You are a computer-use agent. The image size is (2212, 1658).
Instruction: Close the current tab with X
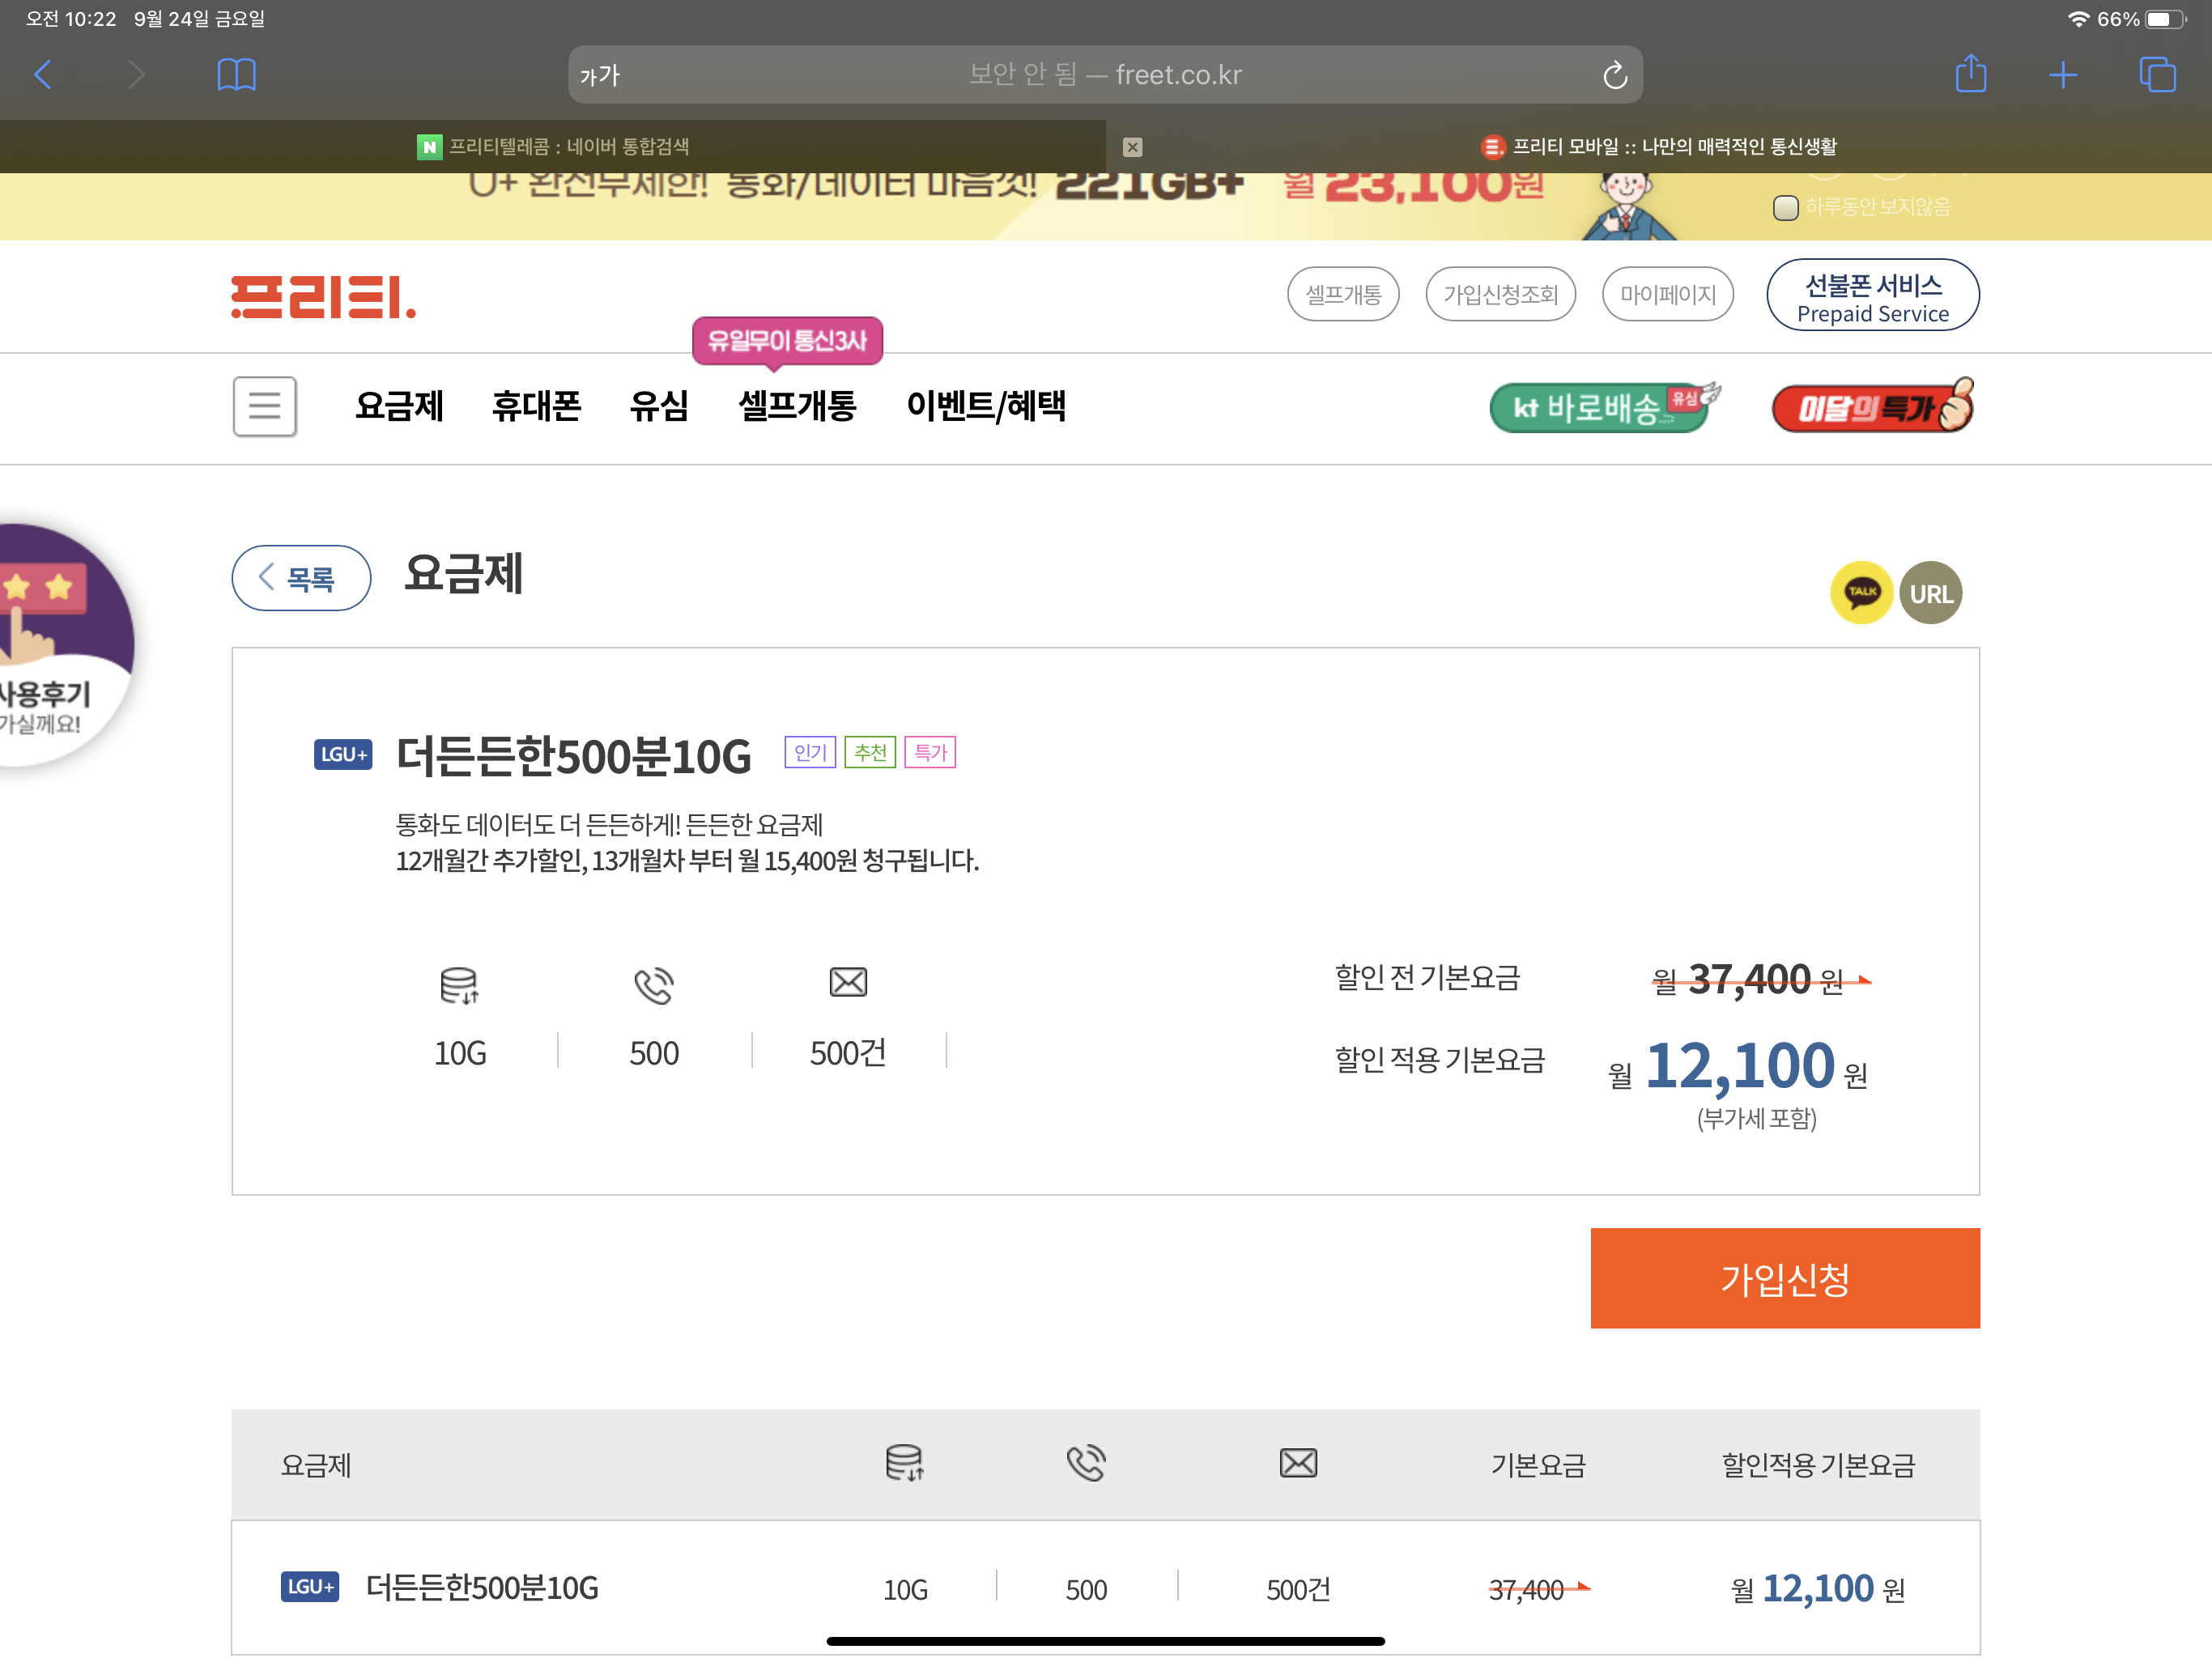point(1132,147)
